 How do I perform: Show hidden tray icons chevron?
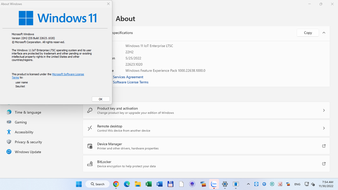248,184
